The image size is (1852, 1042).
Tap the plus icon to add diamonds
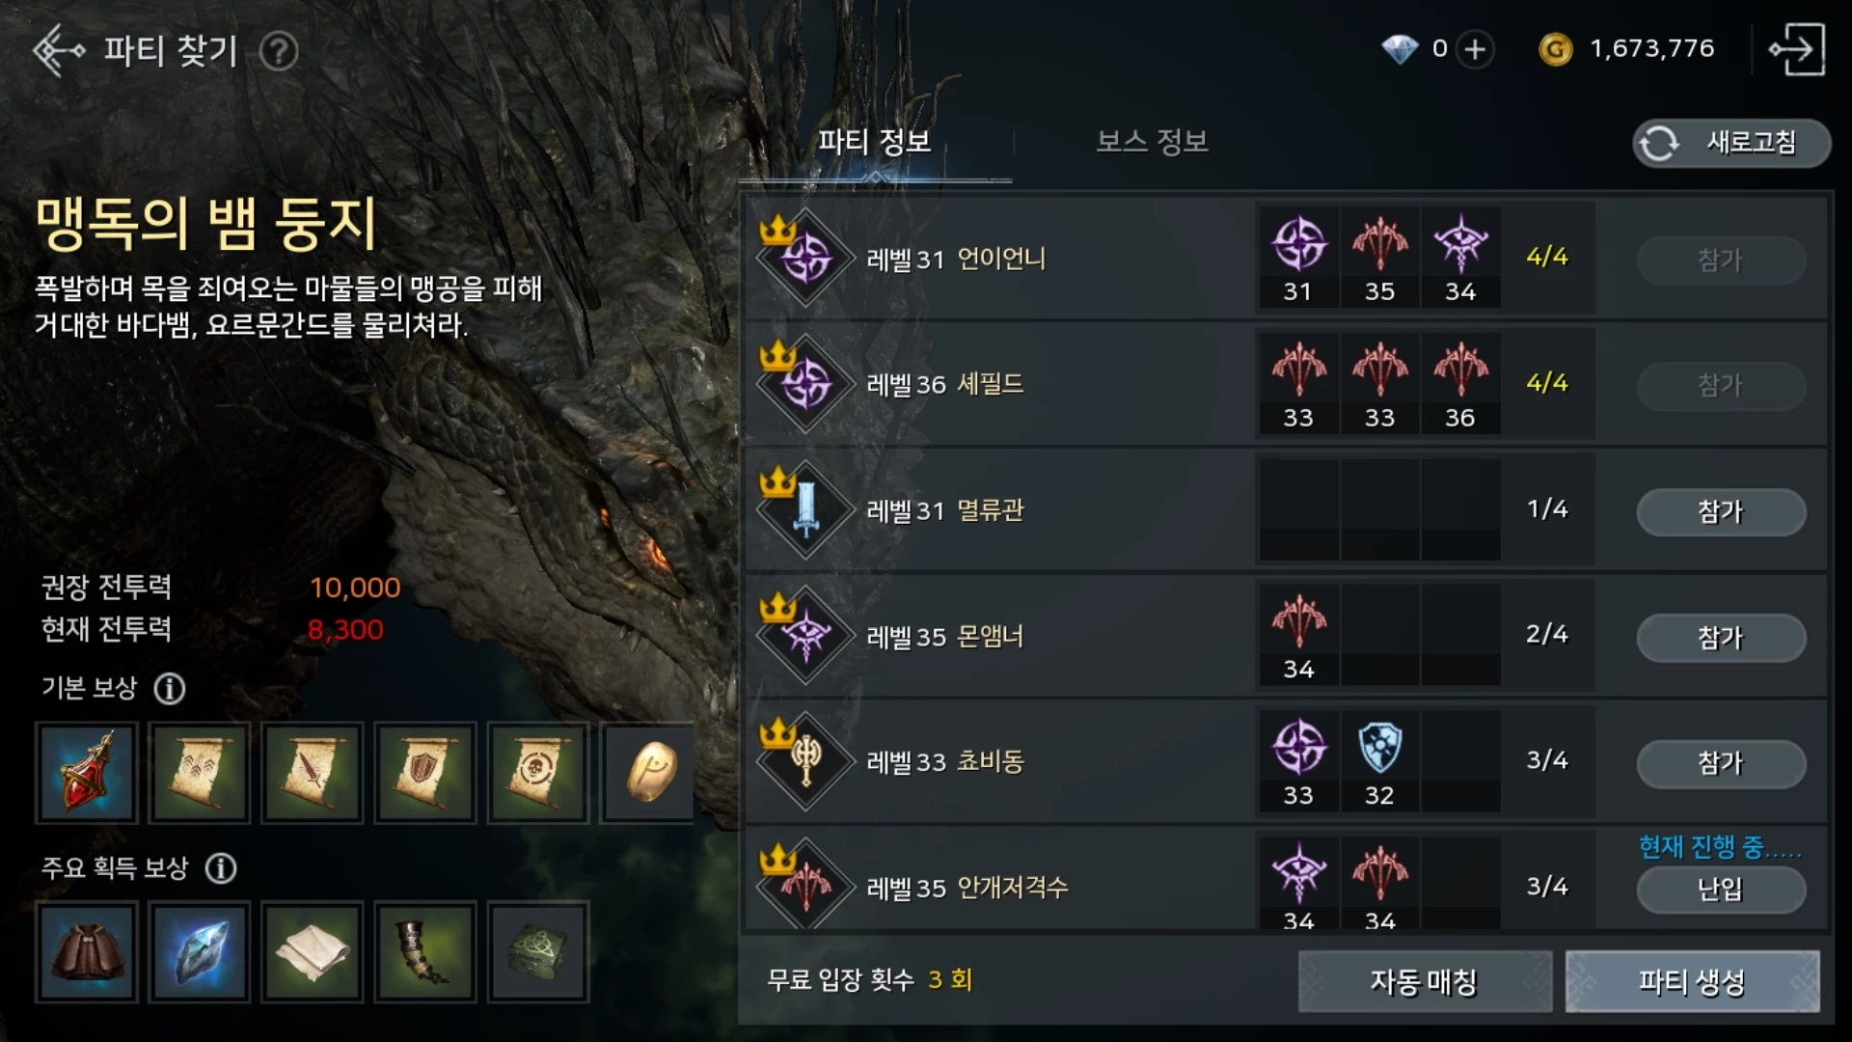tap(1475, 49)
